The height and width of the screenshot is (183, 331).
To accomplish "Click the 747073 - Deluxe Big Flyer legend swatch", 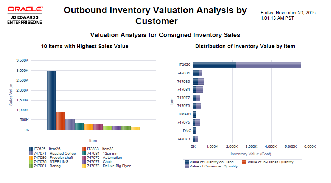I will click(x=84, y=166).
